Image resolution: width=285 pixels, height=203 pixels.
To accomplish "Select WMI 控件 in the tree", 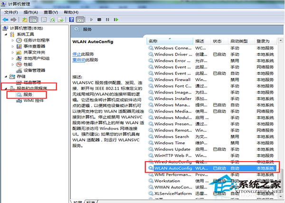I will pyautogui.click(x=34, y=101).
